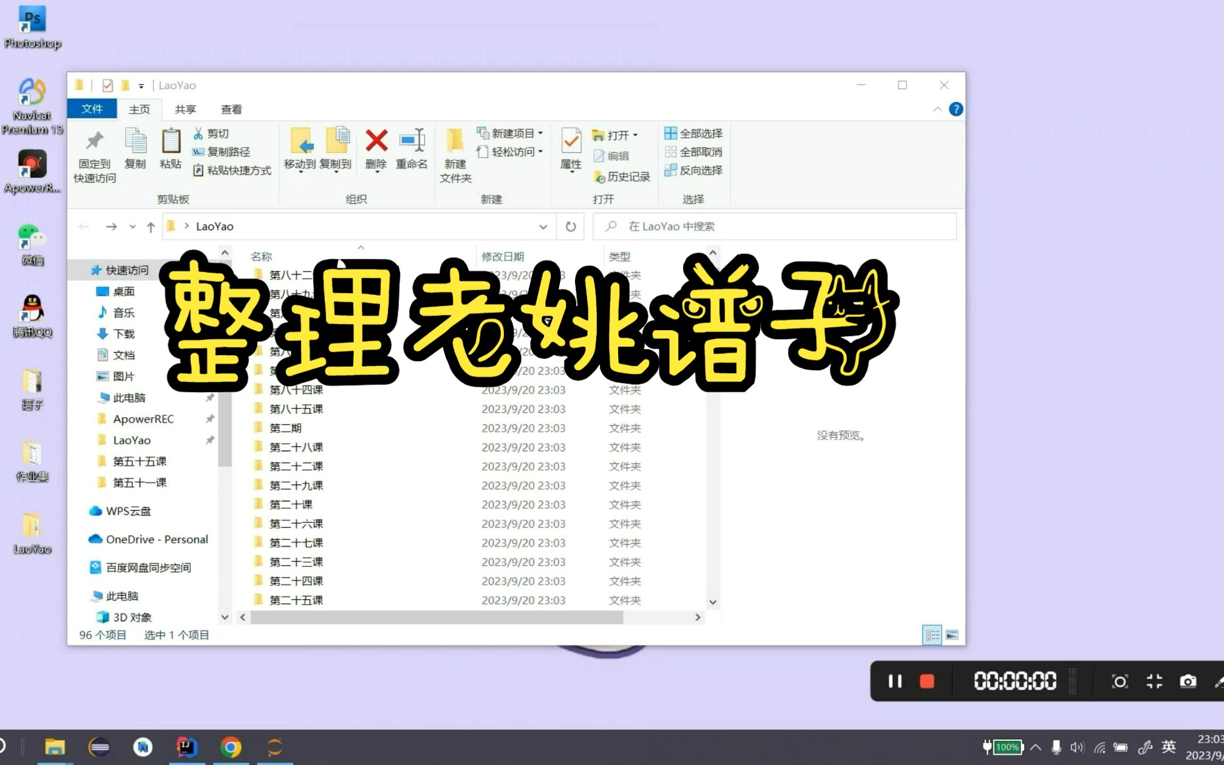Click the Delete red X icon

point(376,141)
